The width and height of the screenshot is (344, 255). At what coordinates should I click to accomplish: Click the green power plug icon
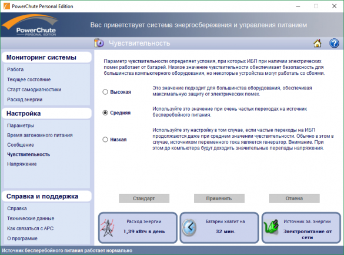click(x=271, y=227)
